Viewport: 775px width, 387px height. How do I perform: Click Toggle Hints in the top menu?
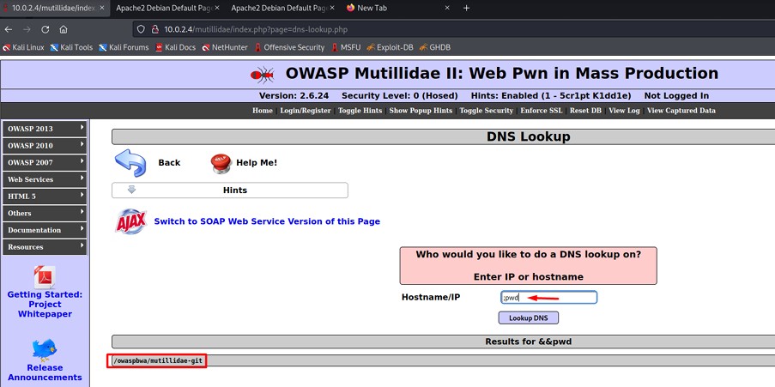[x=360, y=111]
